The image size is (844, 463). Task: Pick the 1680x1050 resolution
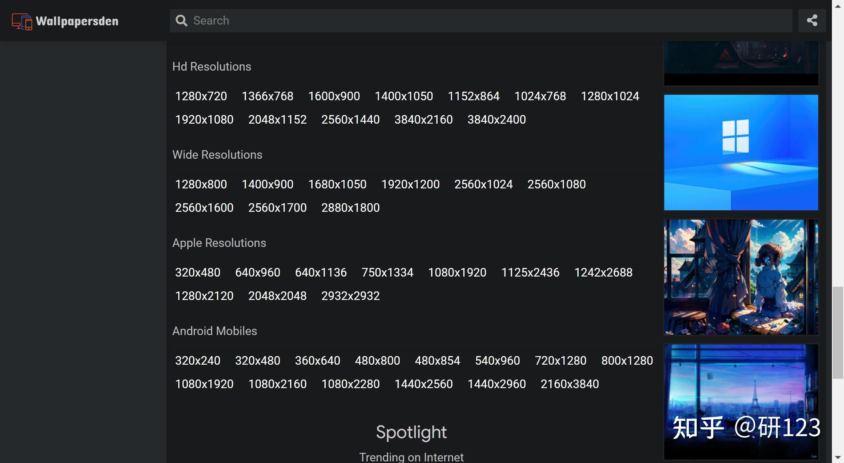coord(337,184)
